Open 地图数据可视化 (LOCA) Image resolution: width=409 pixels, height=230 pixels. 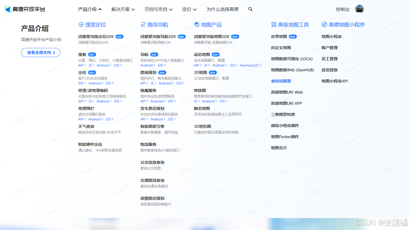(292, 59)
